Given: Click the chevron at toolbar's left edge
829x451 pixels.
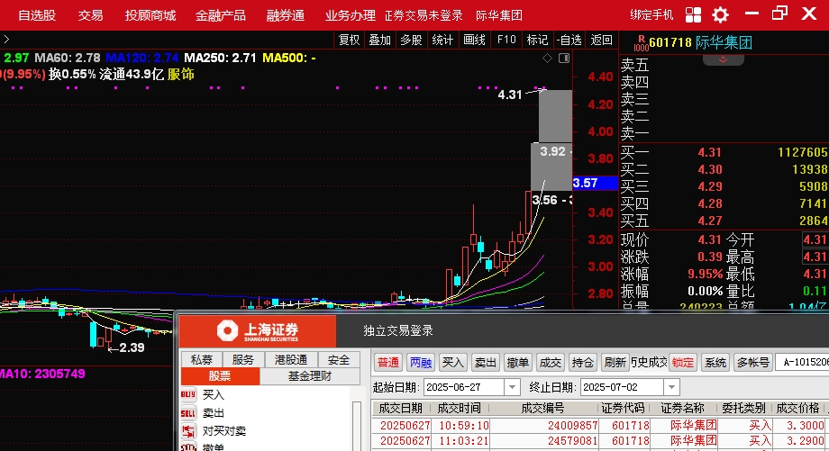Looking at the screenshot, I should (x=6, y=40).
